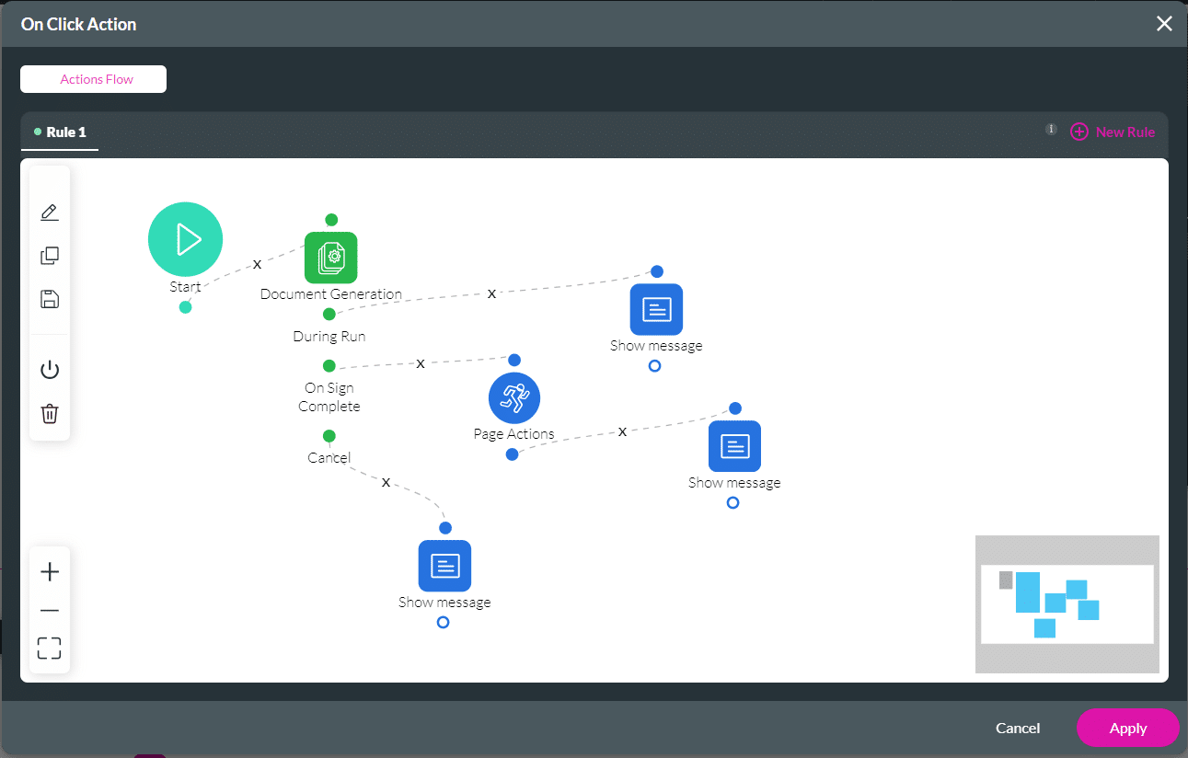Select the Document Generation node

(331, 258)
